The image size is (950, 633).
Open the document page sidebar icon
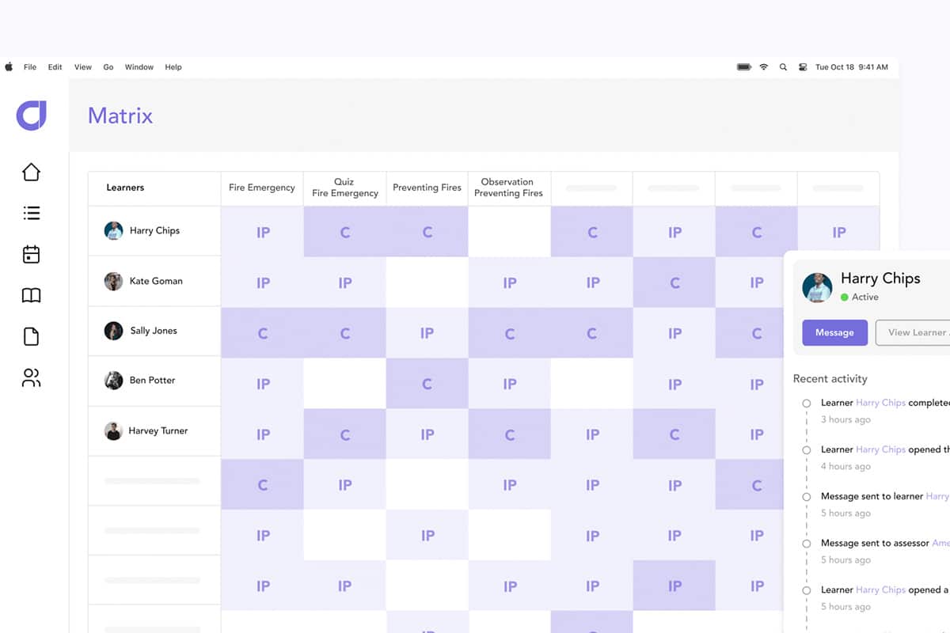(x=31, y=336)
